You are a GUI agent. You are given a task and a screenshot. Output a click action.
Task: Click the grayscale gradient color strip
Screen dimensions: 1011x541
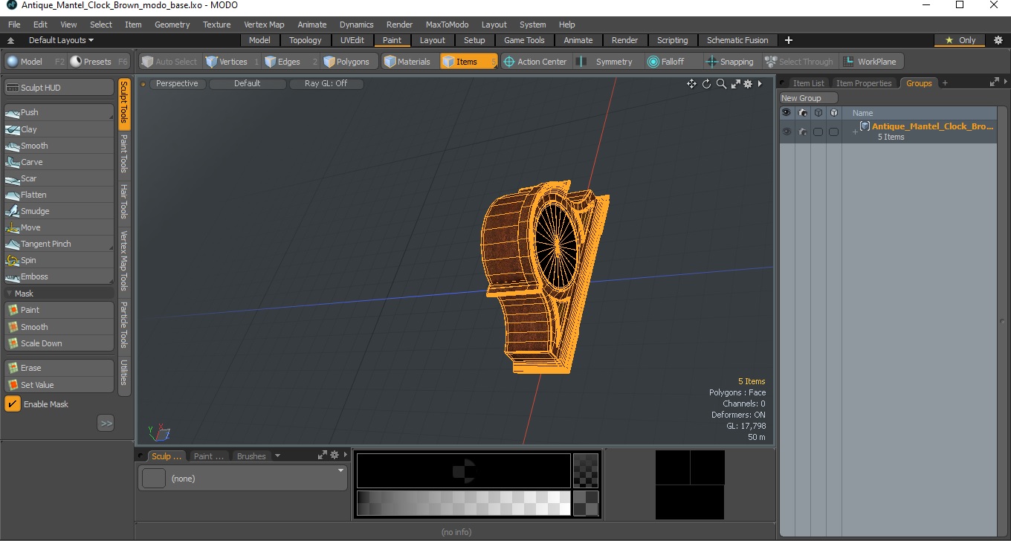(463, 503)
